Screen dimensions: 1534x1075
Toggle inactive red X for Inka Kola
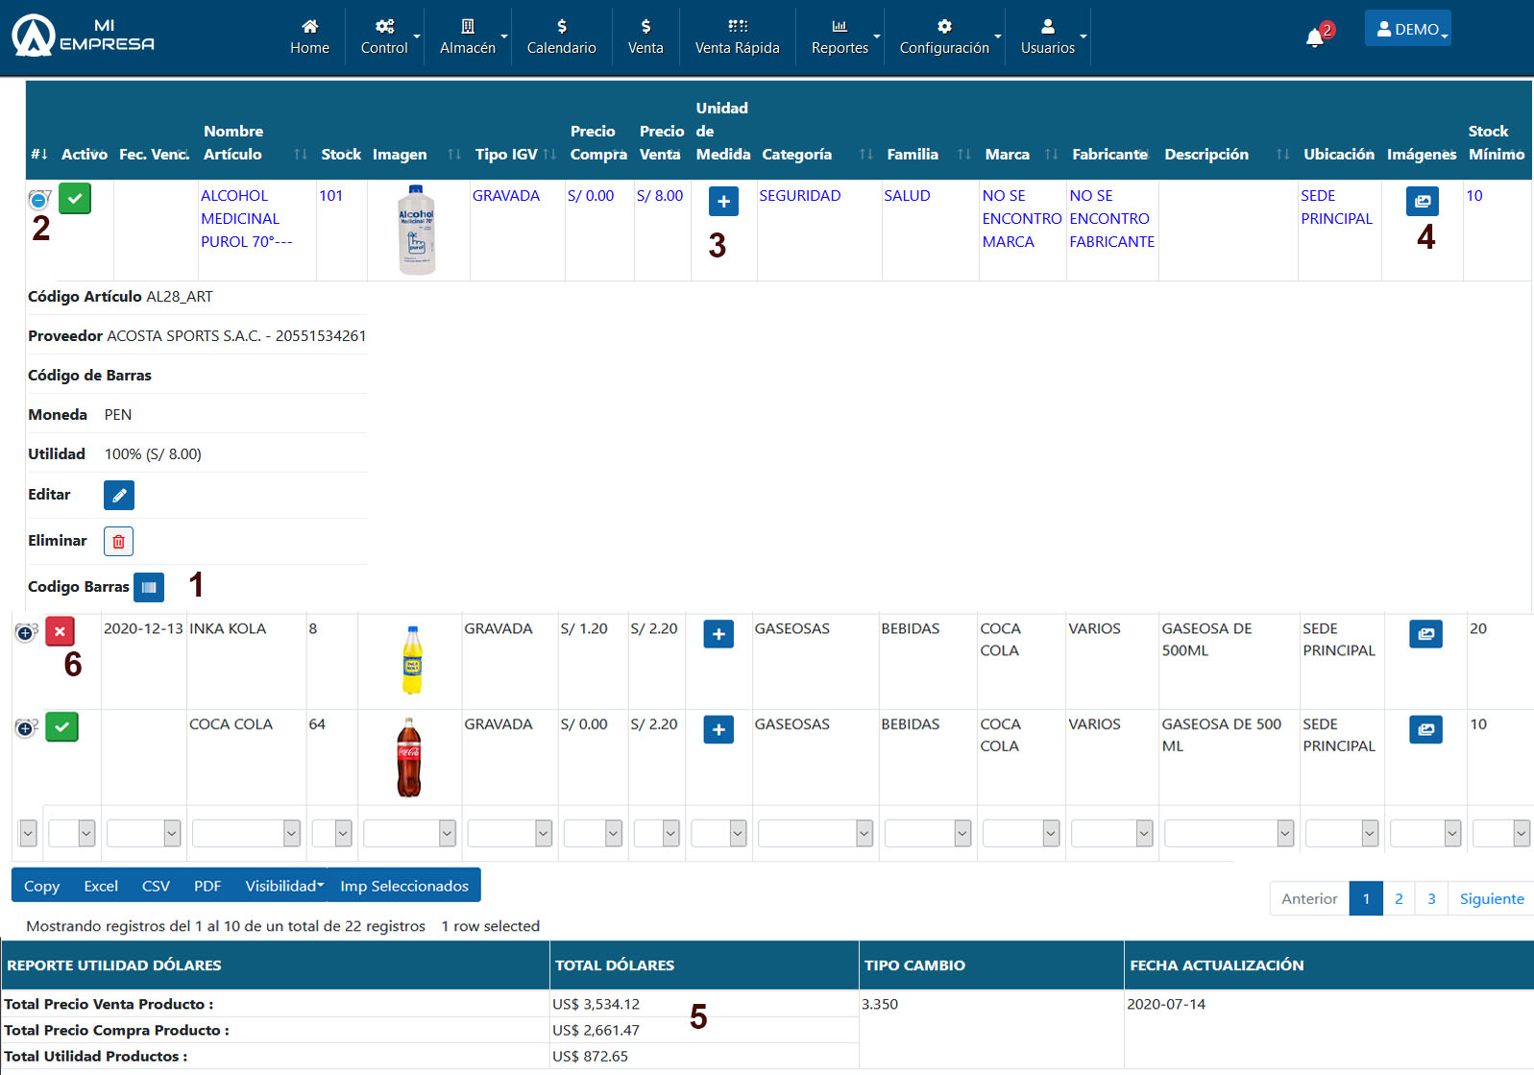[60, 631]
